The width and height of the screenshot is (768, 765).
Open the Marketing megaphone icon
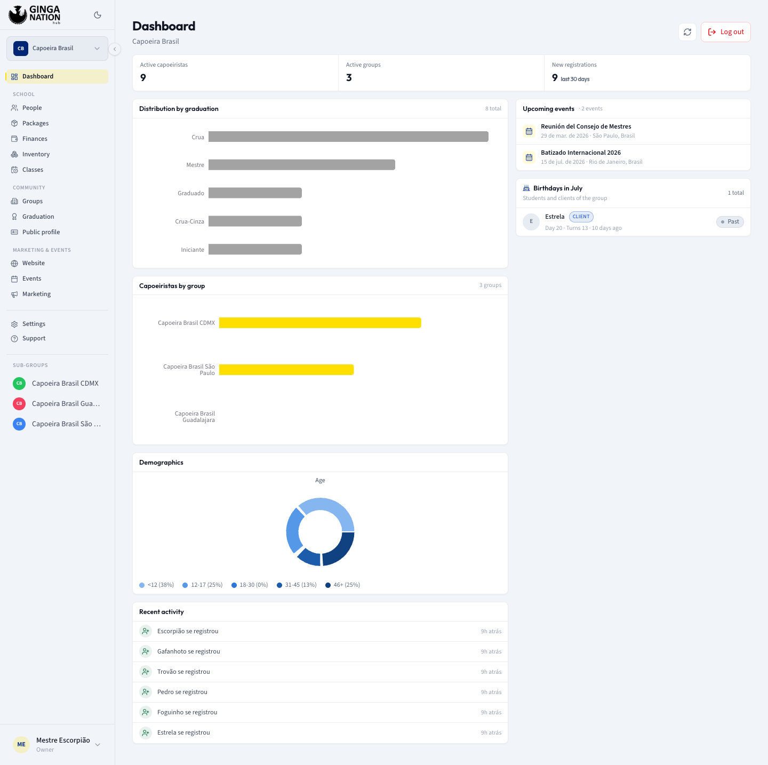click(x=14, y=294)
